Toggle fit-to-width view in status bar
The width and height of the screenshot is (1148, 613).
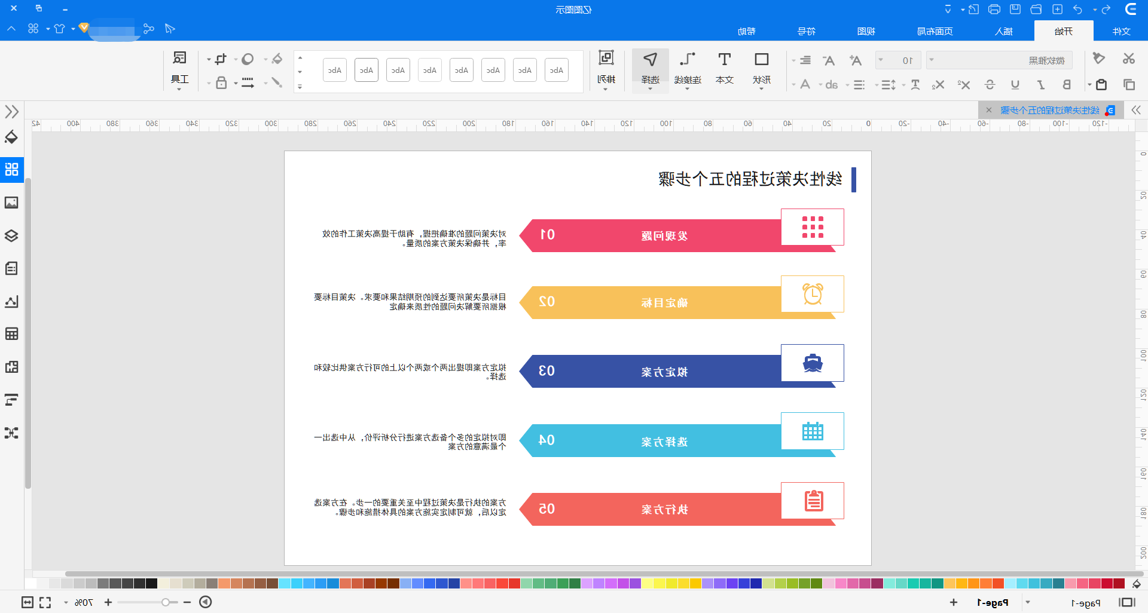(27, 602)
